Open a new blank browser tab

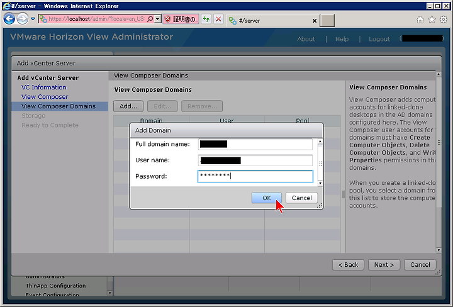pyautogui.click(x=327, y=21)
